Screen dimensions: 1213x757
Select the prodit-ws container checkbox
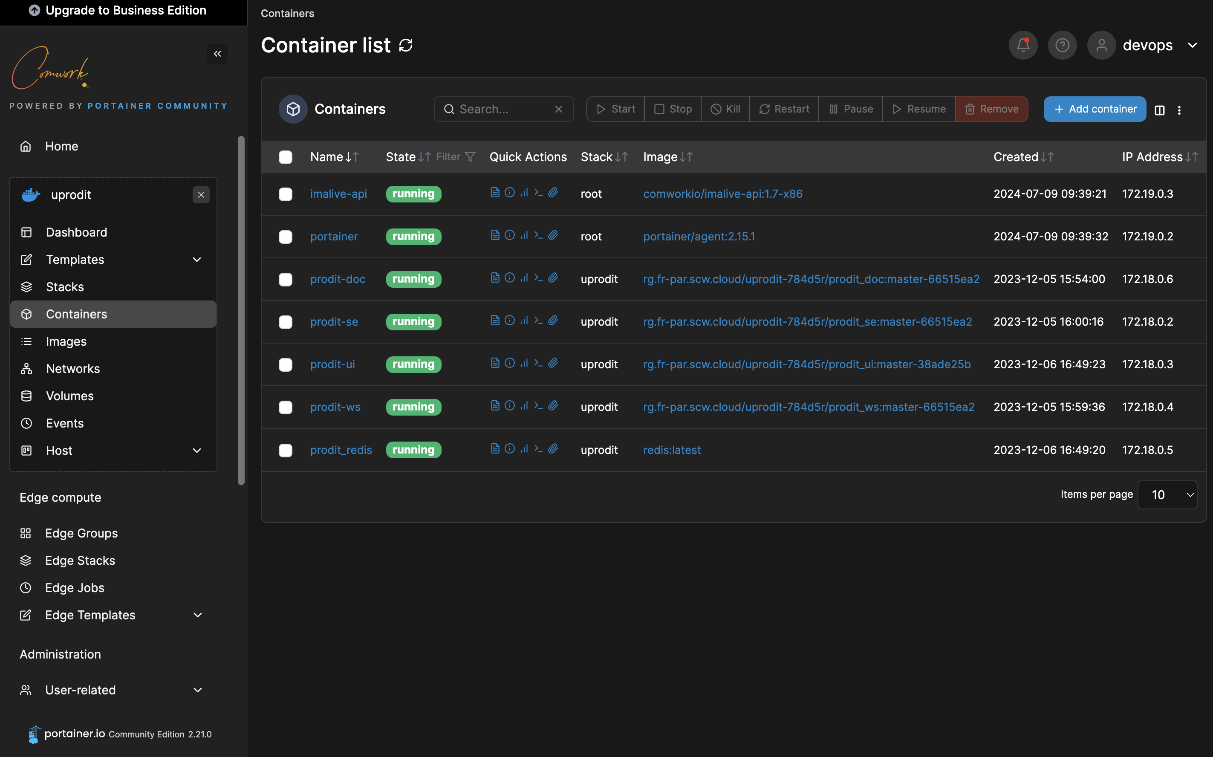(x=286, y=407)
